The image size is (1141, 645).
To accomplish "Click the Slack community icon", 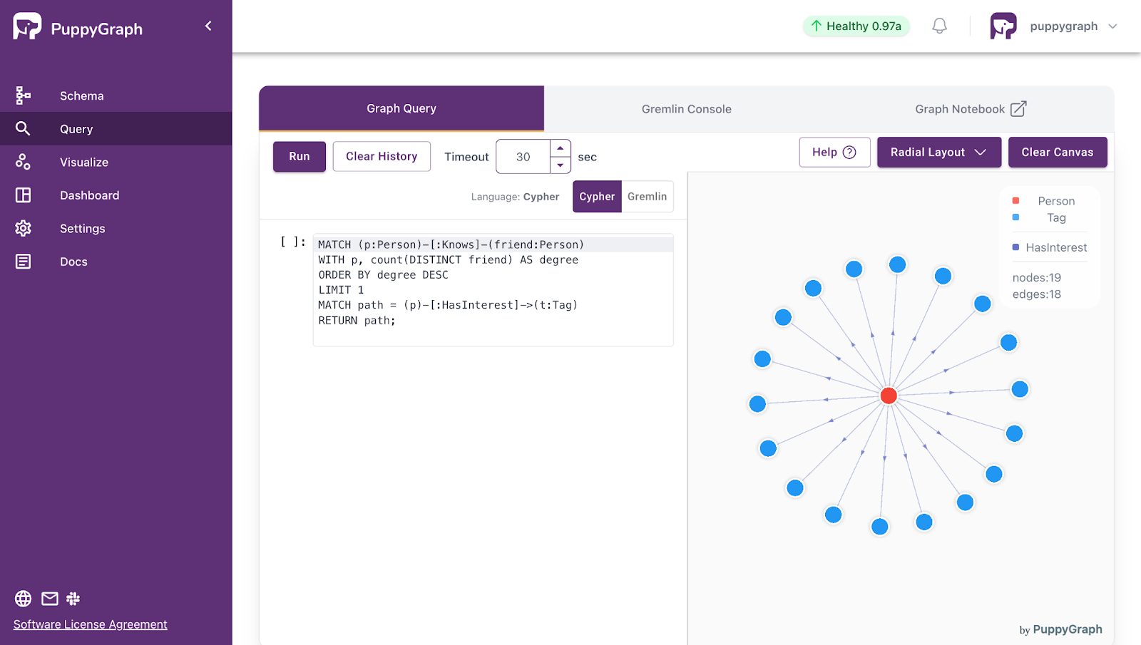I will (x=73, y=599).
